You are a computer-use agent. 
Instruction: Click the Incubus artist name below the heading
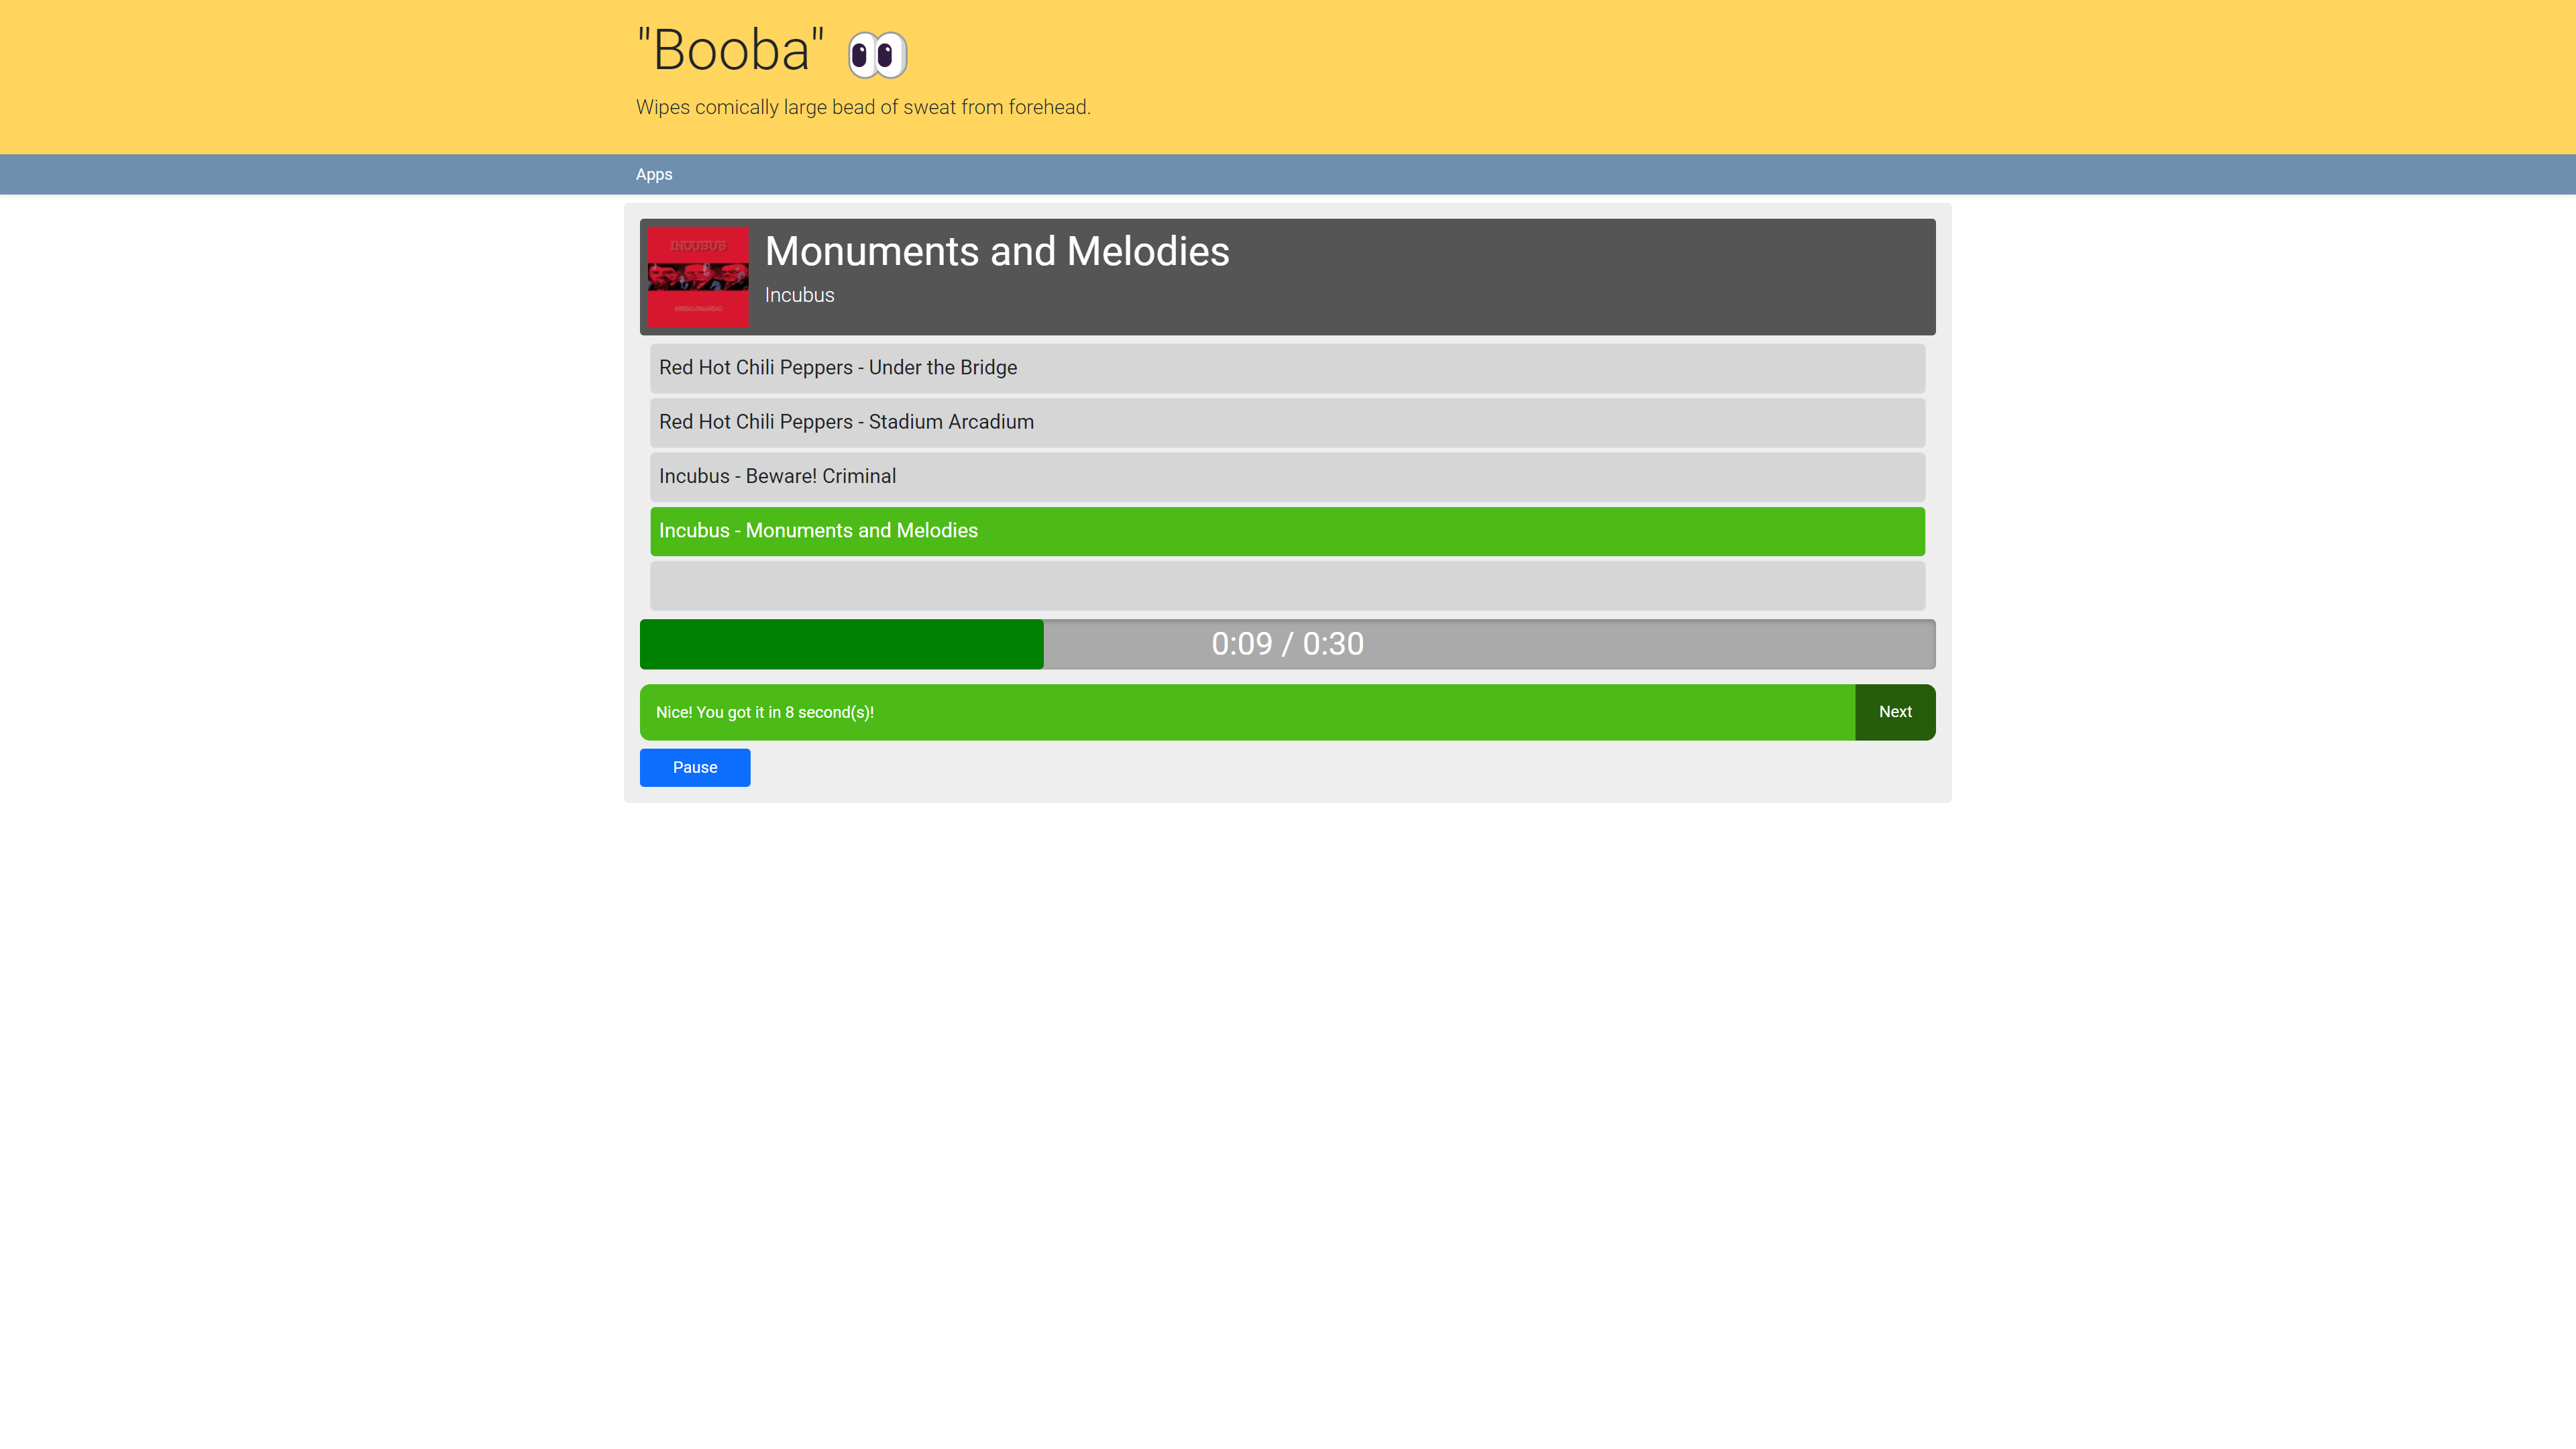[x=799, y=295]
